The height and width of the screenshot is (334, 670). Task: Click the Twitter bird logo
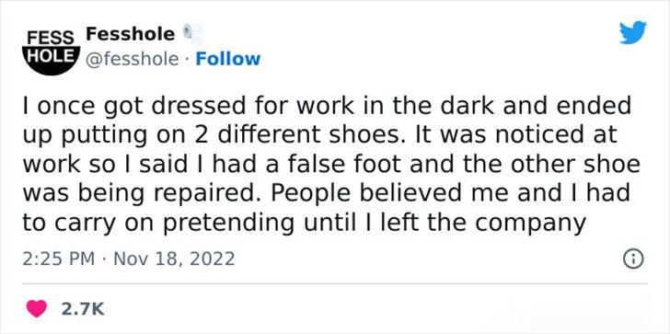tap(633, 32)
